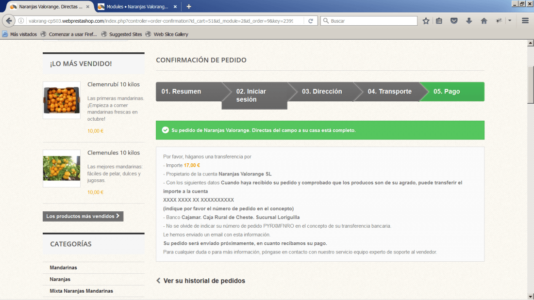Open the site information icon in address bar

(21, 21)
